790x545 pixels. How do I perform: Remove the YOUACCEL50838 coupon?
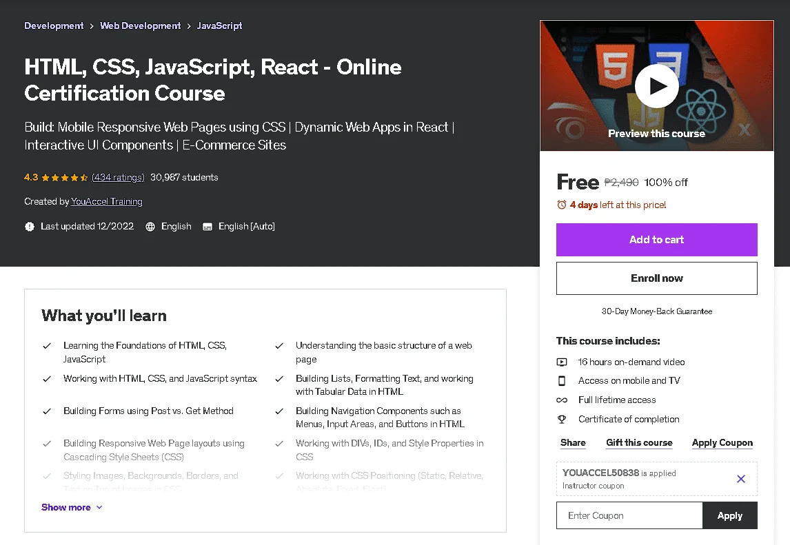tap(740, 479)
